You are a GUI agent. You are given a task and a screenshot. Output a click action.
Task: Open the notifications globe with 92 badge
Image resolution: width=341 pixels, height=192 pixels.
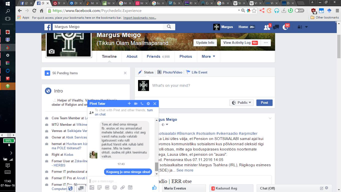285,27
